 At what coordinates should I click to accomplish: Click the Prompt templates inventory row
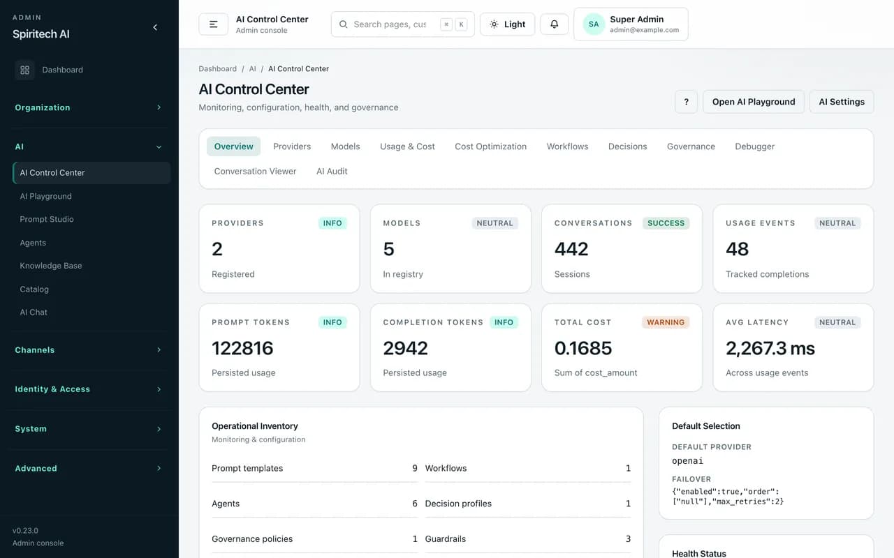coord(314,469)
